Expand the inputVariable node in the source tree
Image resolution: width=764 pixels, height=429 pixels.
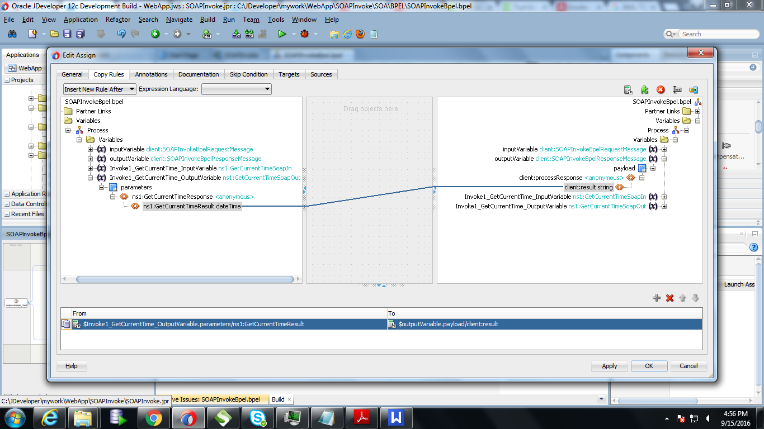[x=91, y=149]
